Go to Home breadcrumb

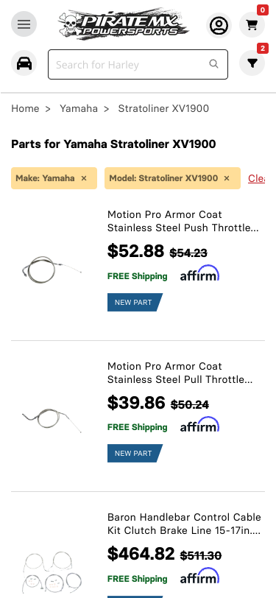tap(25, 109)
